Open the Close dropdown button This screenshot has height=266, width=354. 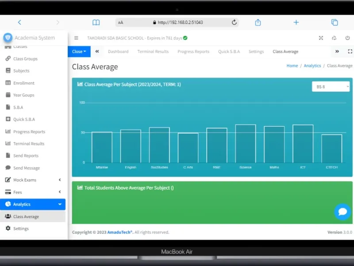[x=79, y=51]
